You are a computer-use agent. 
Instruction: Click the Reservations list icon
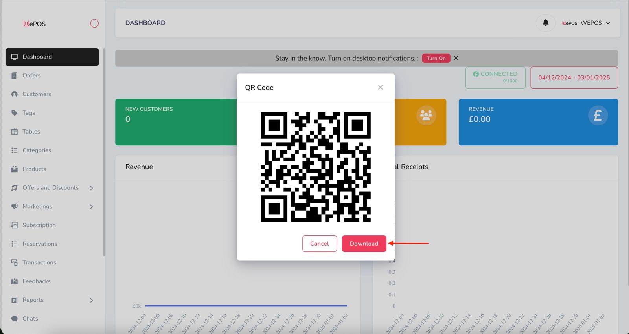pos(15,244)
